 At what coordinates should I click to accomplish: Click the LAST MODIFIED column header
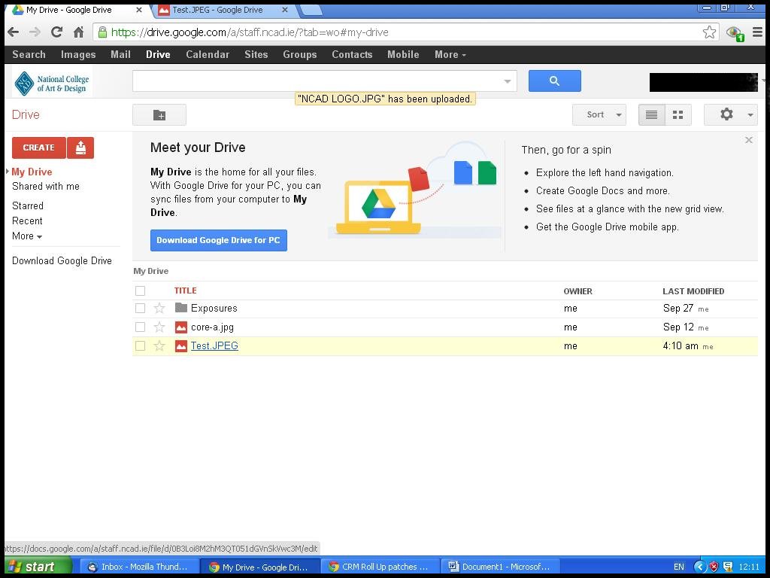pos(693,291)
